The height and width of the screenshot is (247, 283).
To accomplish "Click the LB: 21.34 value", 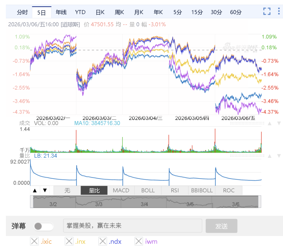I will pyautogui.click(x=46, y=156).
